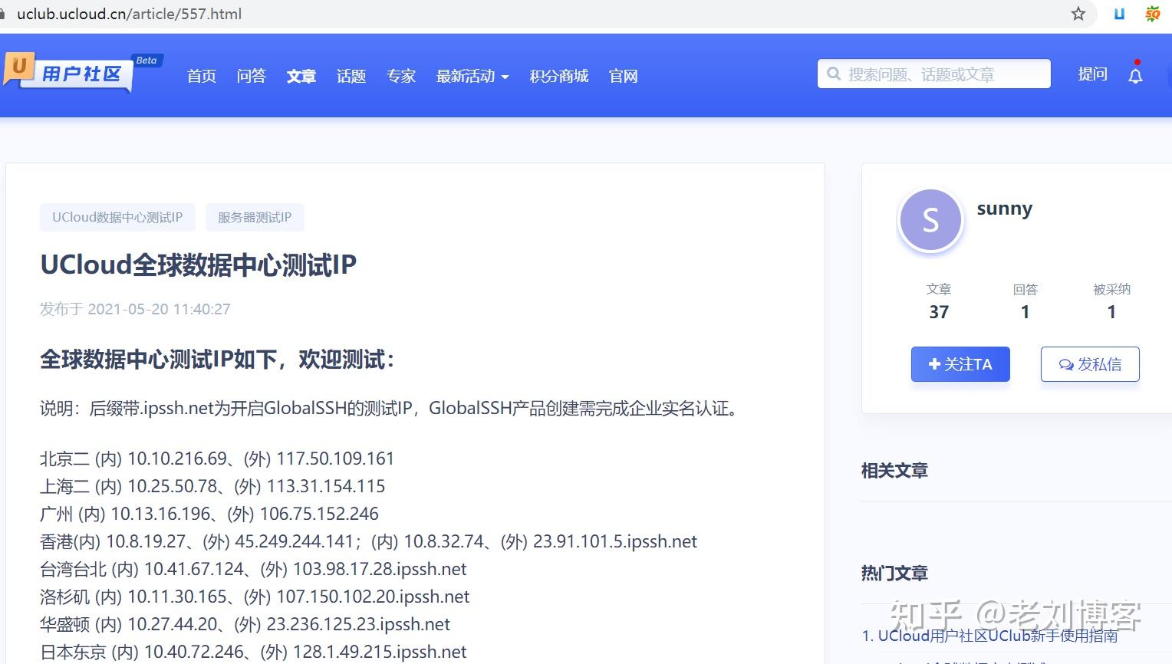Click the send private message icon on 发私信

[1066, 365]
